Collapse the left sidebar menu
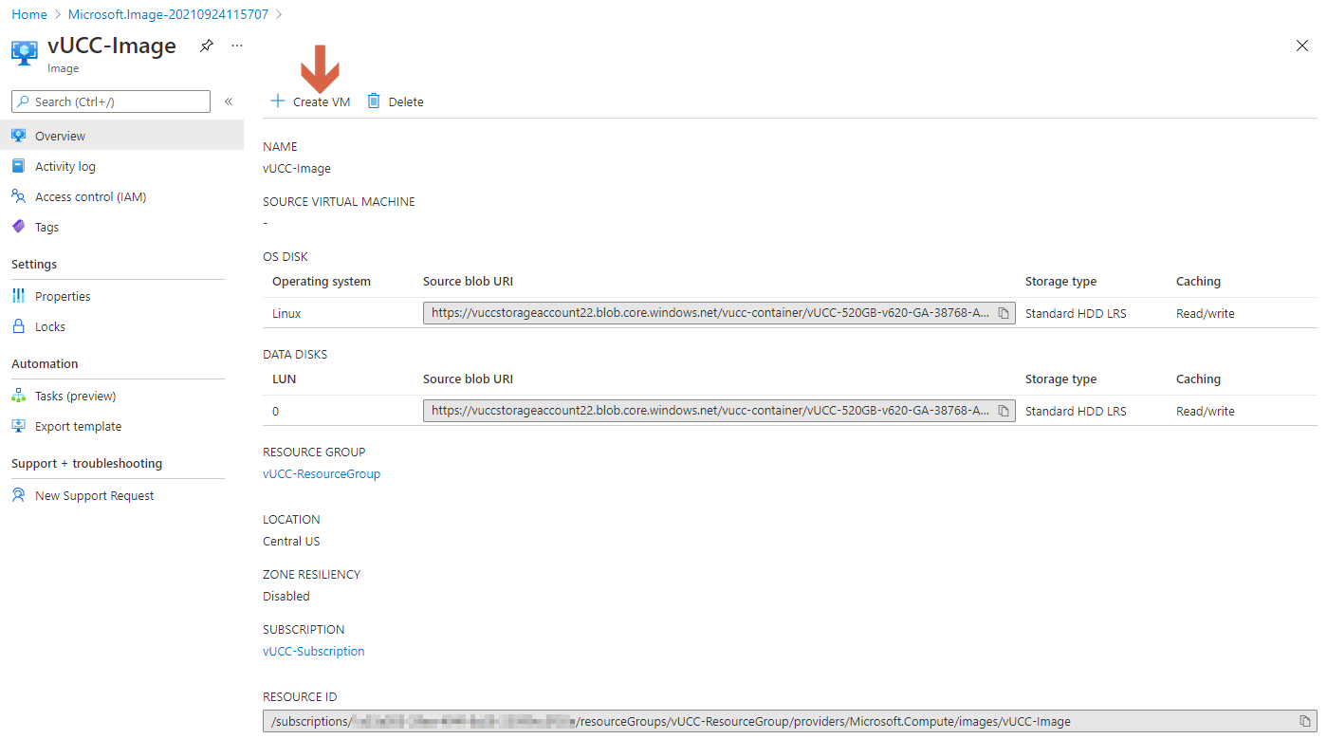The image size is (1327, 739). [229, 102]
